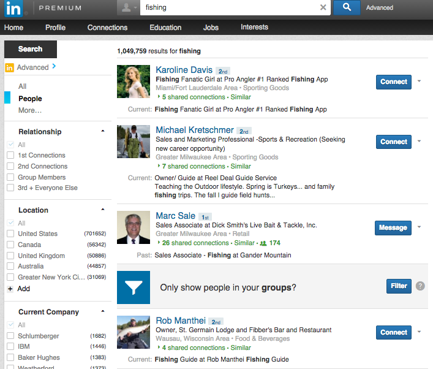The width and height of the screenshot is (433, 369).
Task: Open dropdown arrow next to Michael Kretschmer Connect
Action: 419,141
